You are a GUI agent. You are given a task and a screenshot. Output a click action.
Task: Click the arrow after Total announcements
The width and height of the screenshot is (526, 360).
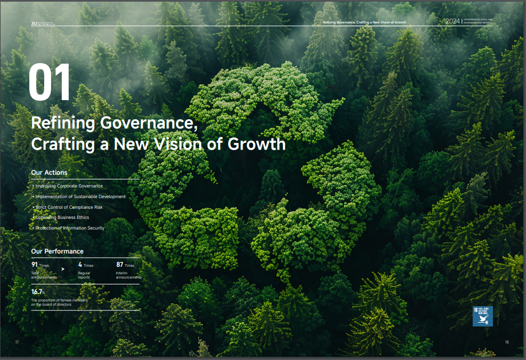pos(63,269)
